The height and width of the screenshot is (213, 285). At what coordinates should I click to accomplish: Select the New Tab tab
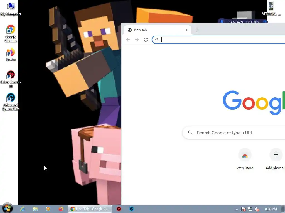pyautogui.click(x=158, y=30)
